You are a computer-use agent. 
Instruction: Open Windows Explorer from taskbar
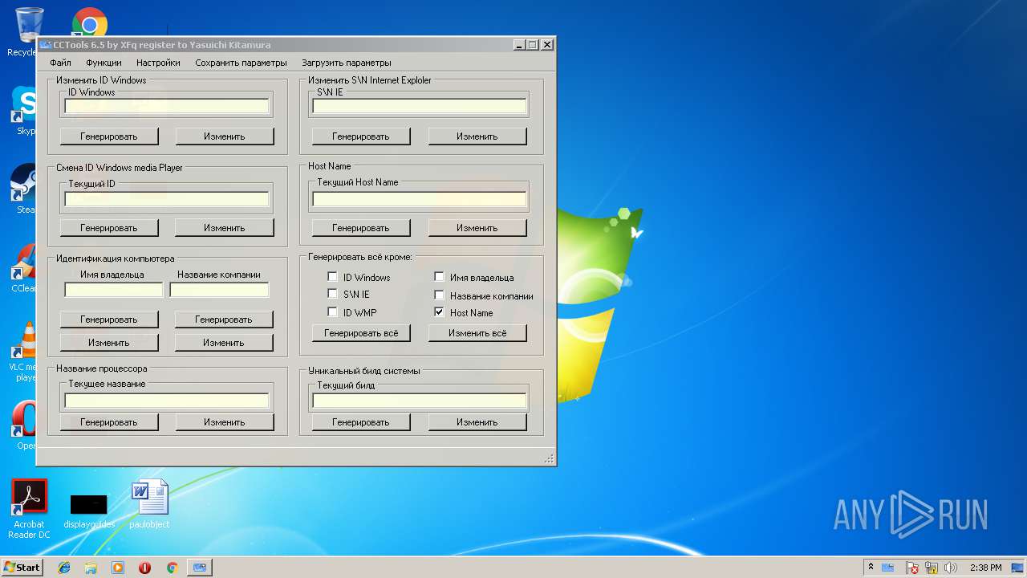click(91, 568)
